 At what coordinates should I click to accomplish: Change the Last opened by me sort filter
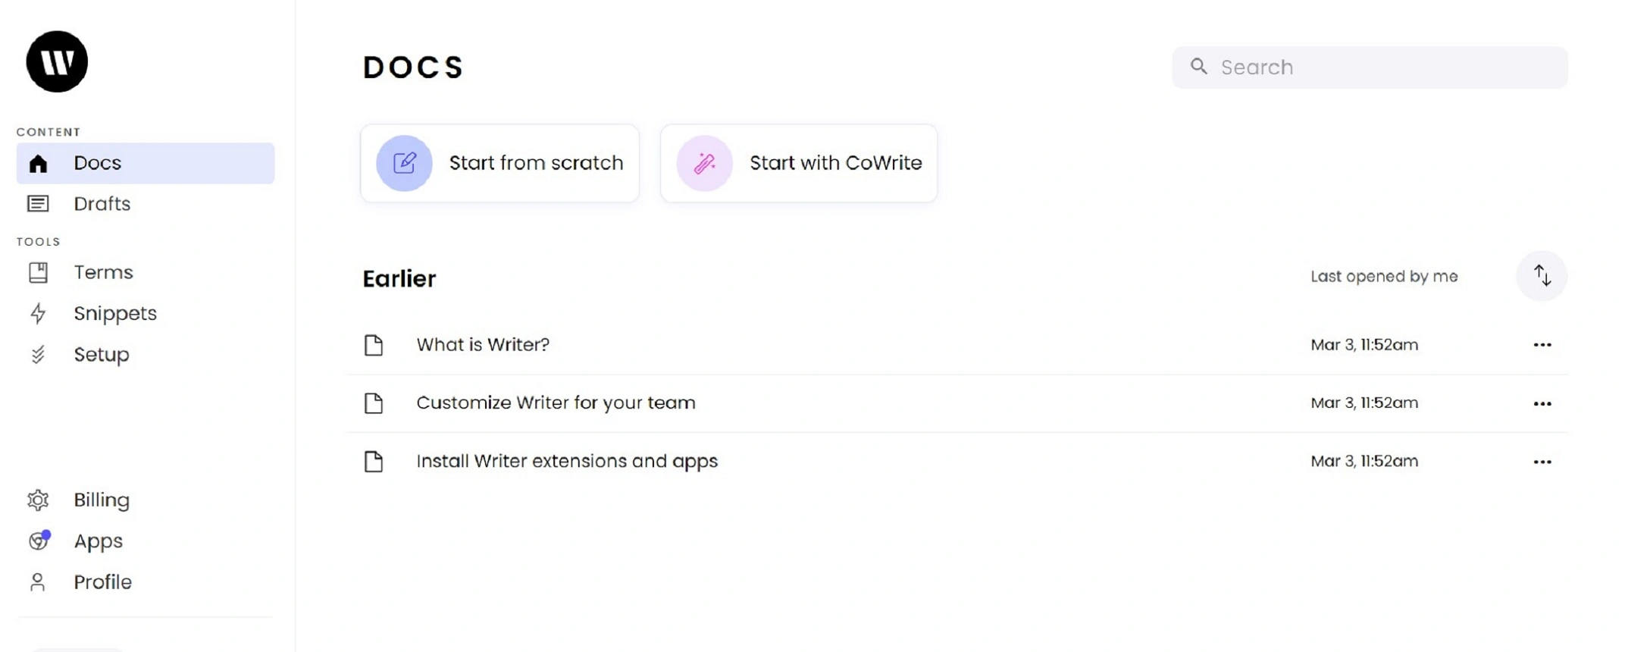point(1383,277)
